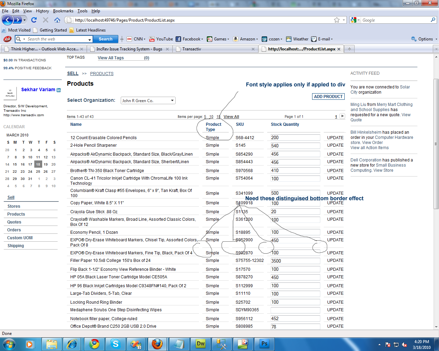Reload the page with the refresh icon
439x351 pixels.
pyautogui.click(x=34, y=20)
